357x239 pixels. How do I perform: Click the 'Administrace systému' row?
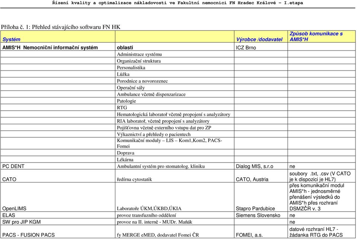coord(175,54)
